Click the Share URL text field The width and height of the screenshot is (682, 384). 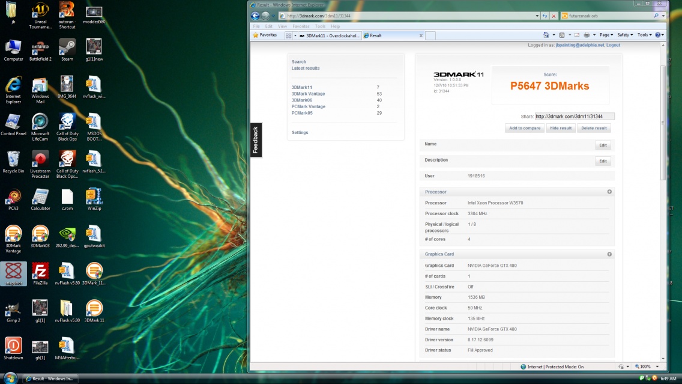point(575,117)
